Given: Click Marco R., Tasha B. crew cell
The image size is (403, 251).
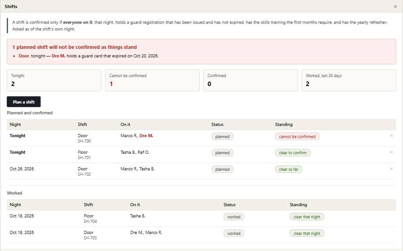Looking at the screenshot, I should pos(138,169).
